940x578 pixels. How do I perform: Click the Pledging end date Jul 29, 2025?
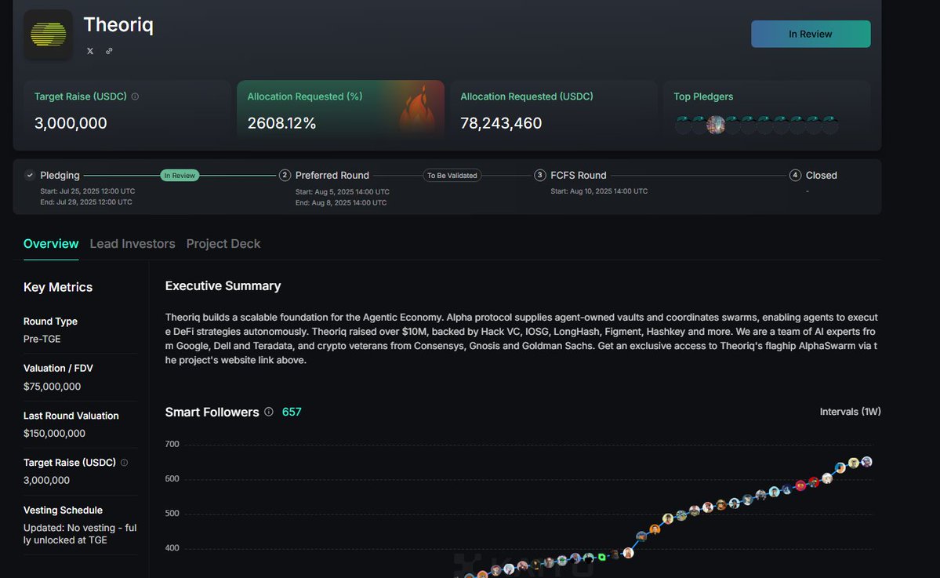(86, 202)
